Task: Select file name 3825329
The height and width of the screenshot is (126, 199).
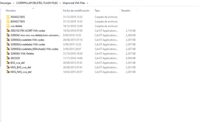Action: click(x=15, y=58)
